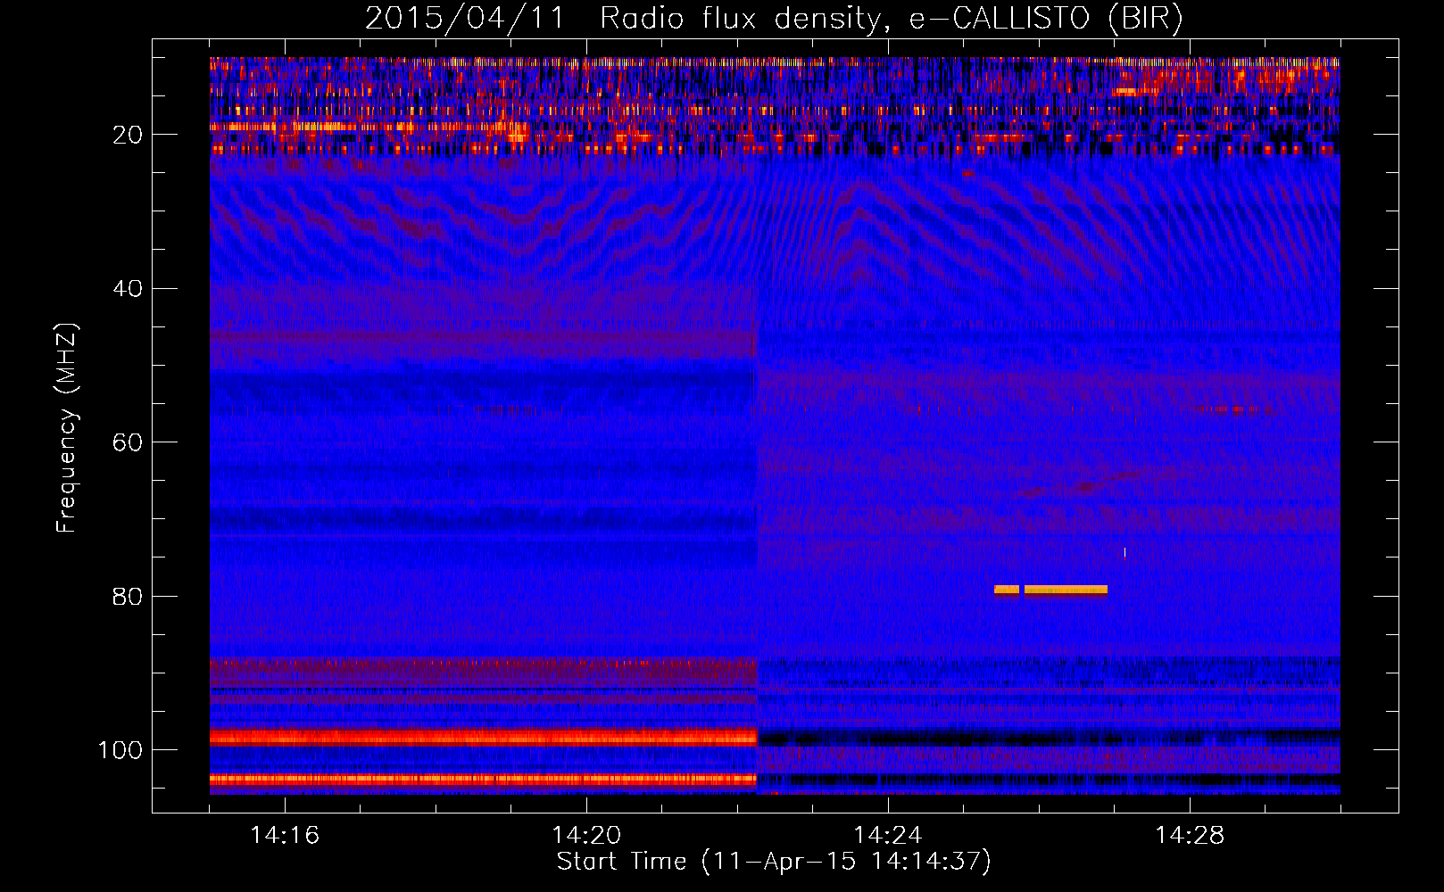The image size is (1444, 892).
Task: Click the bright yellow-red band near 104 MHz
Action: coord(483,779)
